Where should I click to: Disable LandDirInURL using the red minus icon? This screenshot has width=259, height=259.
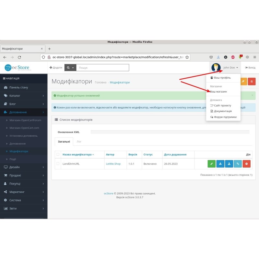tap(246, 163)
